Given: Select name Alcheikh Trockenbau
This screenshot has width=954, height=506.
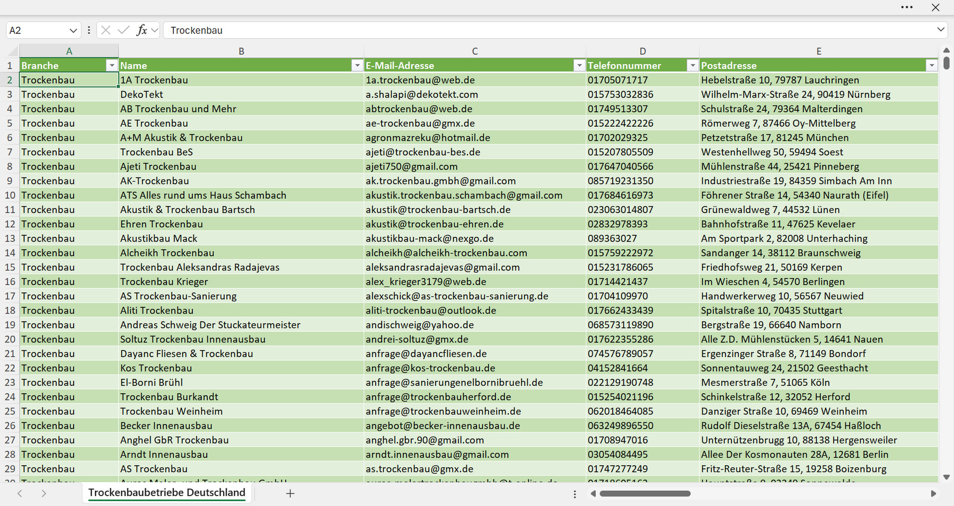Looking at the screenshot, I should point(241,253).
